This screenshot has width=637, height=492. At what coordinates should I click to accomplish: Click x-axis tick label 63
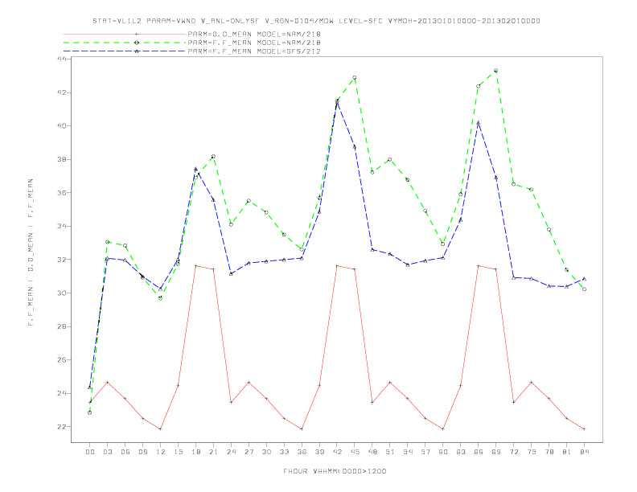coord(461,452)
